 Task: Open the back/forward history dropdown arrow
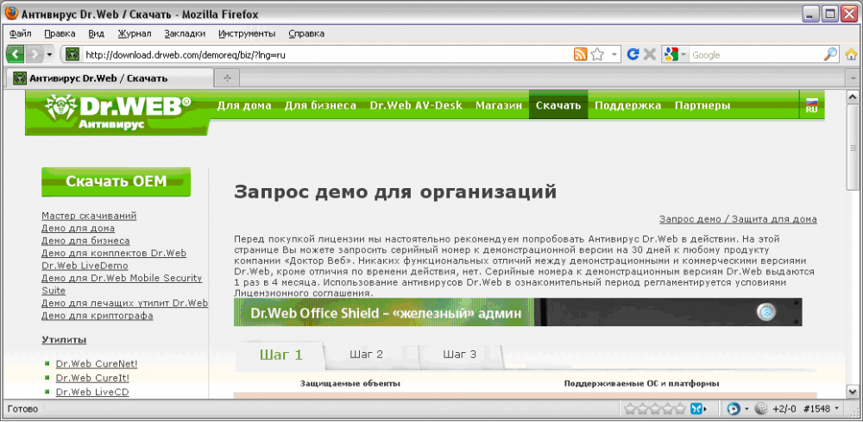[x=49, y=54]
